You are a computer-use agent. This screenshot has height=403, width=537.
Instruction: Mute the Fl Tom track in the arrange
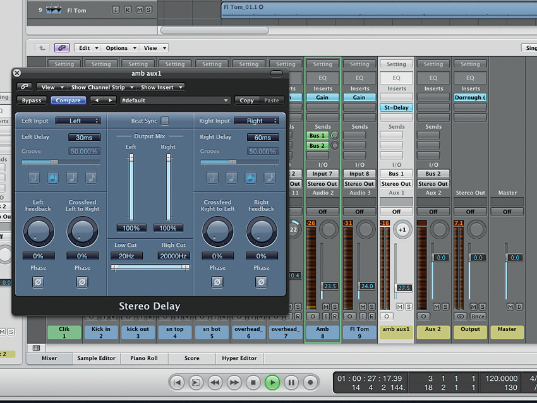[x=140, y=10]
